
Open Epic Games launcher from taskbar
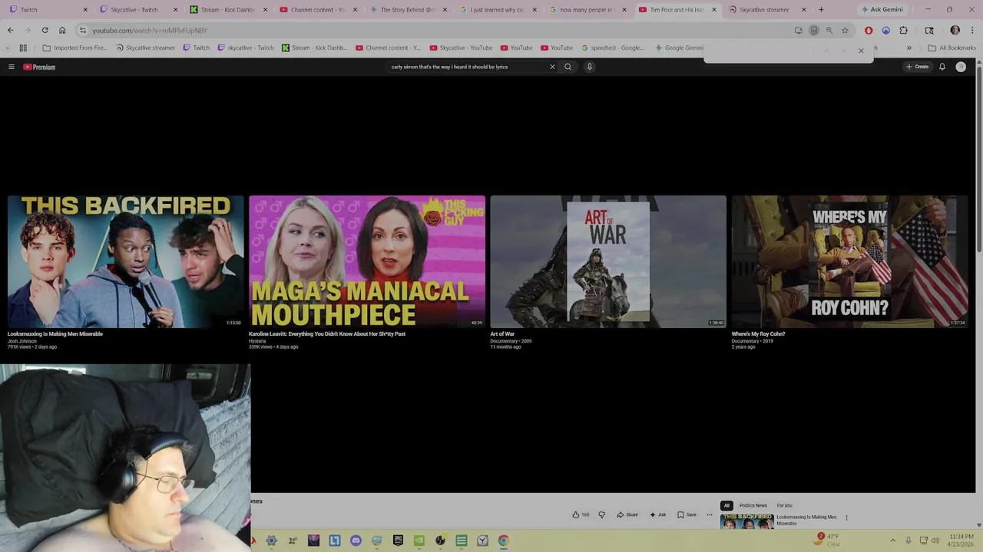pos(398,540)
